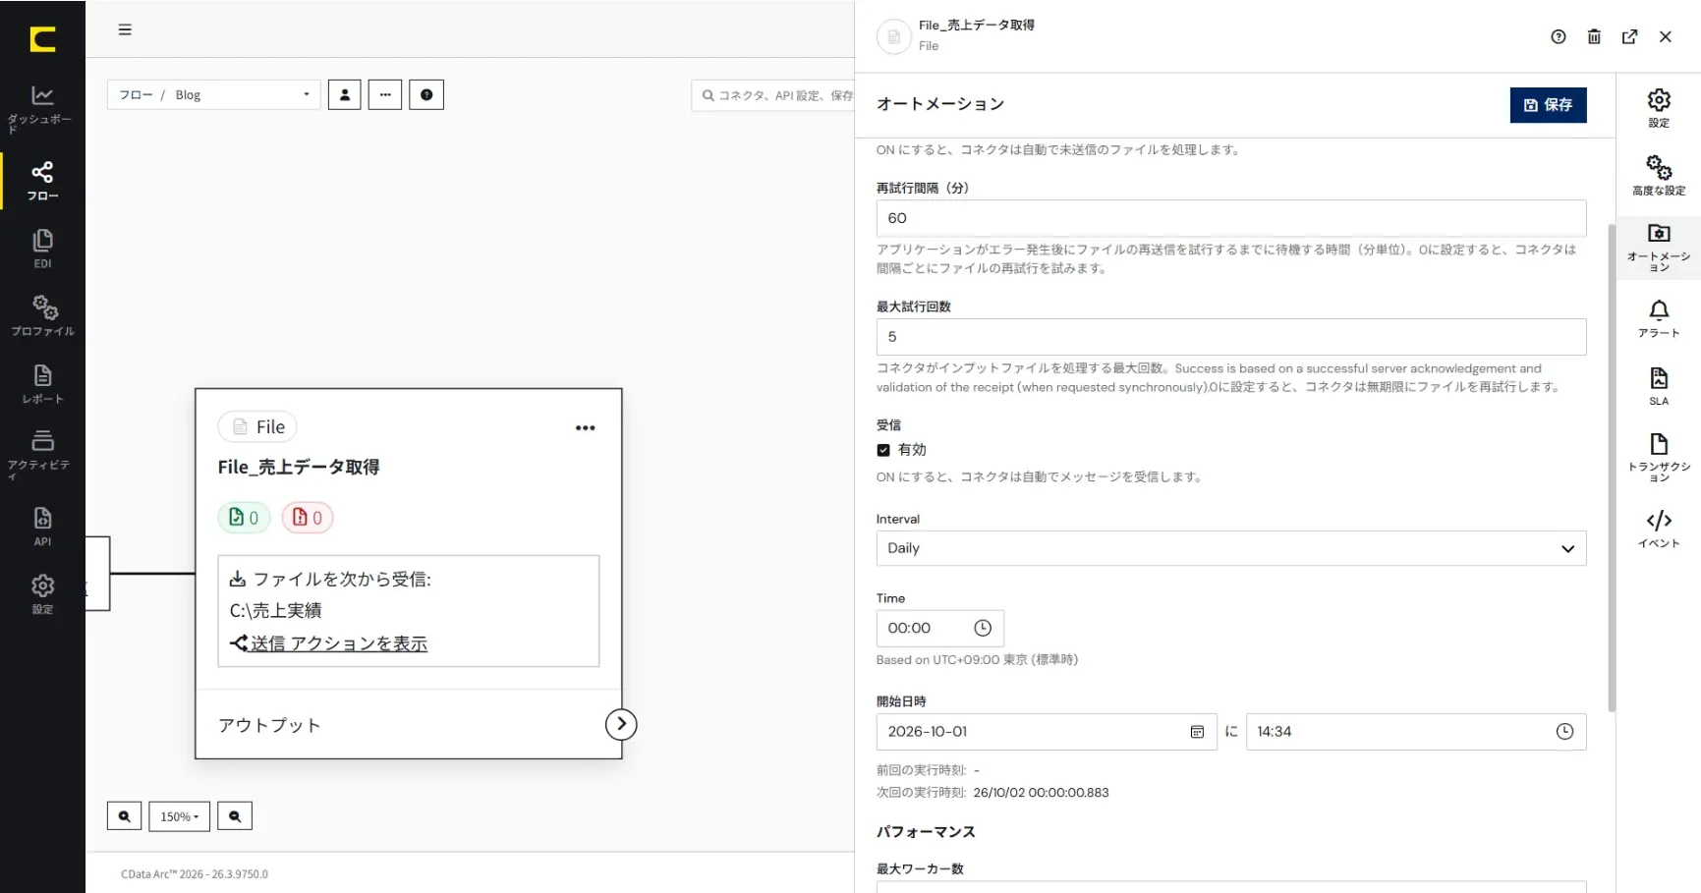This screenshot has width=1701, height=893.
Task: Click the red error count badge
Action: tap(308, 517)
